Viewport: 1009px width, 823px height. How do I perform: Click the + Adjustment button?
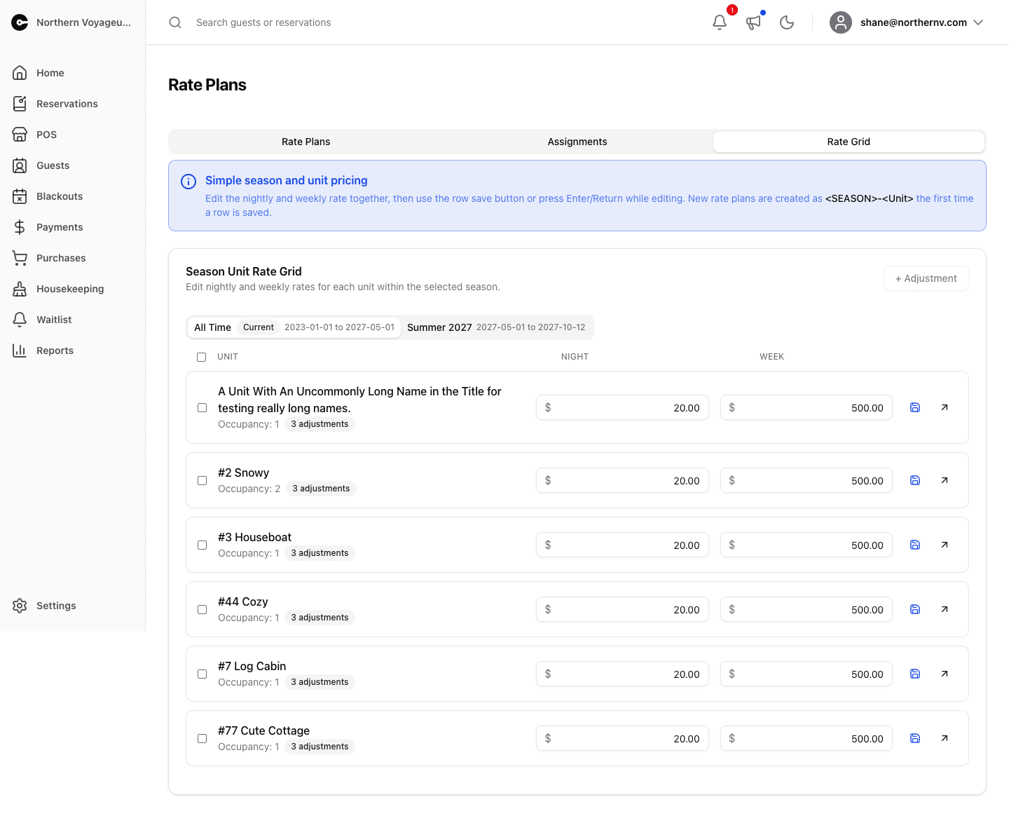tap(926, 278)
